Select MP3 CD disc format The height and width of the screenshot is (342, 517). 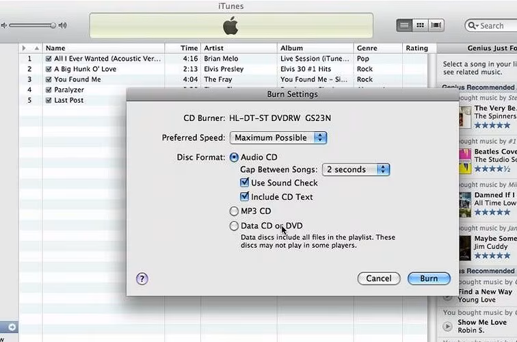(x=234, y=211)
